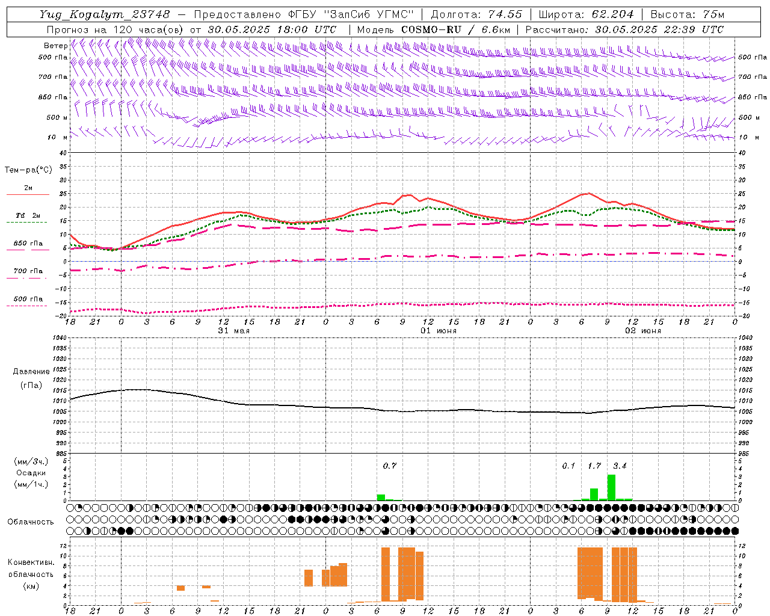Image resolution: width=770 pixels, height=616 pixels.
Task: Click the "Конвективн." convective cloud label
Action: (x=31, y=562)
